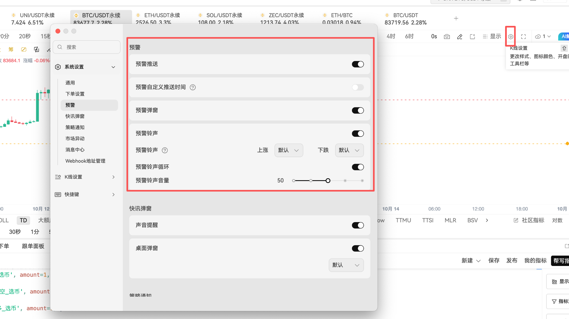Viewport: 569px width, 319px height.
Task: Click 发布 button
Action: tap(512, 260)
